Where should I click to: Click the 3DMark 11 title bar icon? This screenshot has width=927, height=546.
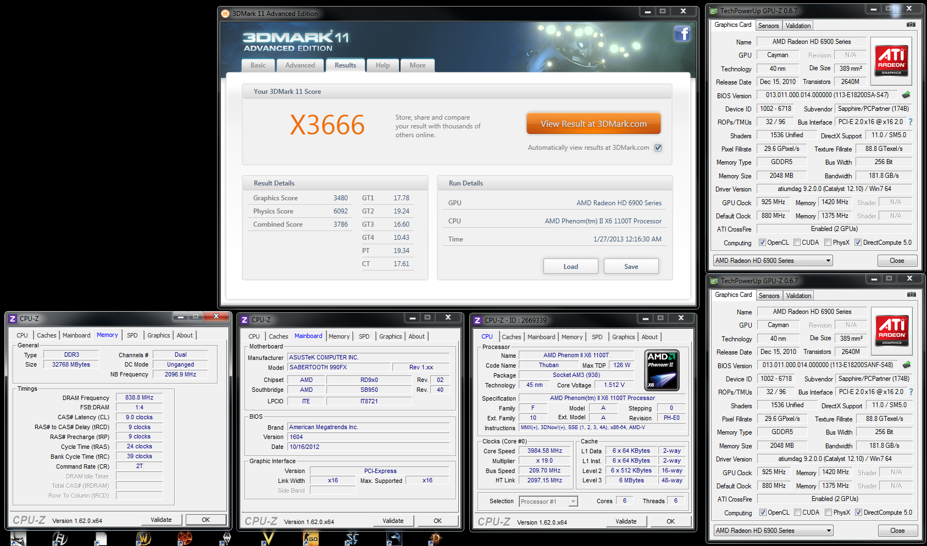pos(225,13)
